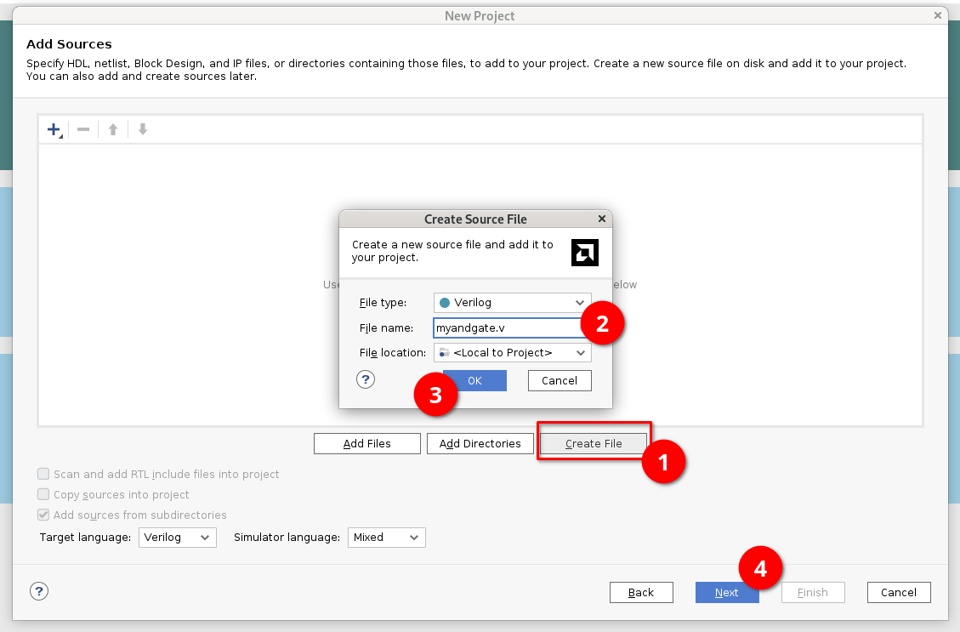This screenshot has width=960, height=632.
Task: Click the 'Simulator language:' label
Action: [x=287, y=538]
